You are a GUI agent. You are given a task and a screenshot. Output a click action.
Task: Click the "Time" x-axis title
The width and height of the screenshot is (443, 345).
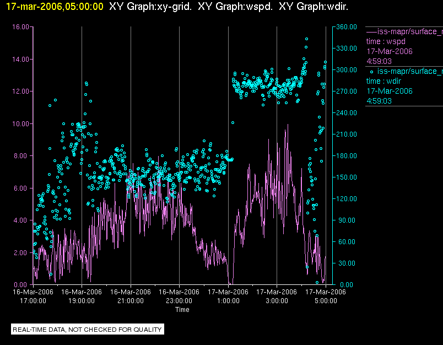click(x=182, y=310)
